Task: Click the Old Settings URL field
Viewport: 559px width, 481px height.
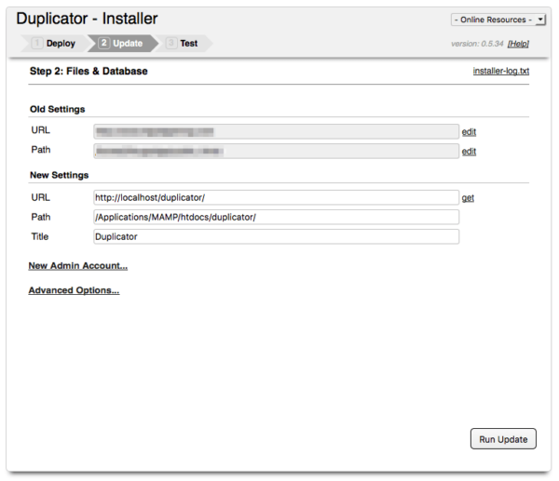Action: [x=276, y=132]
